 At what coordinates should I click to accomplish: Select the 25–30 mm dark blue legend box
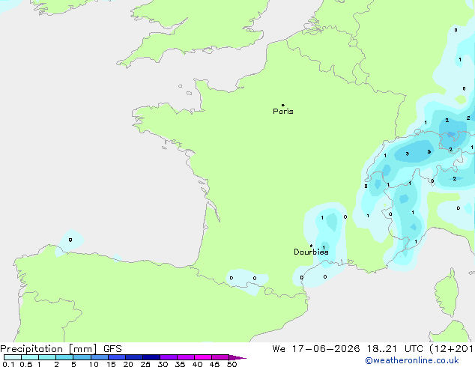(151, 357)
